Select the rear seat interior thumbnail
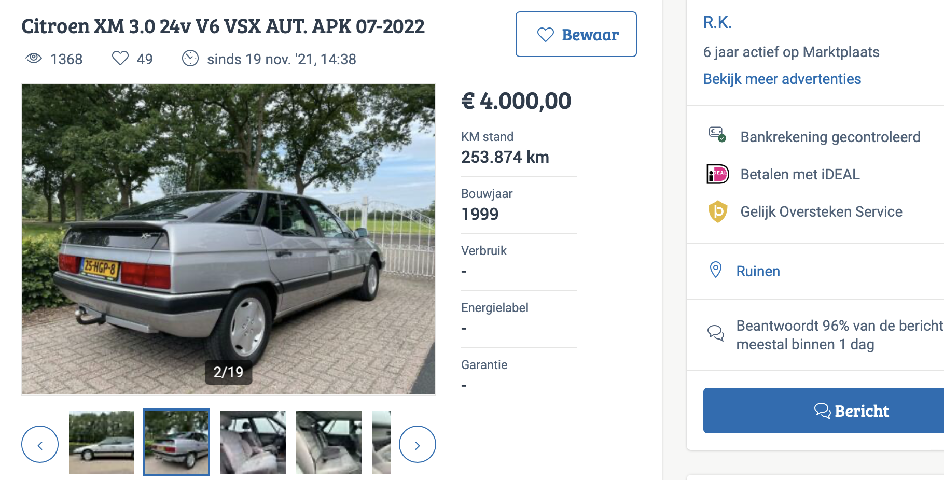 tap(329, 442)
